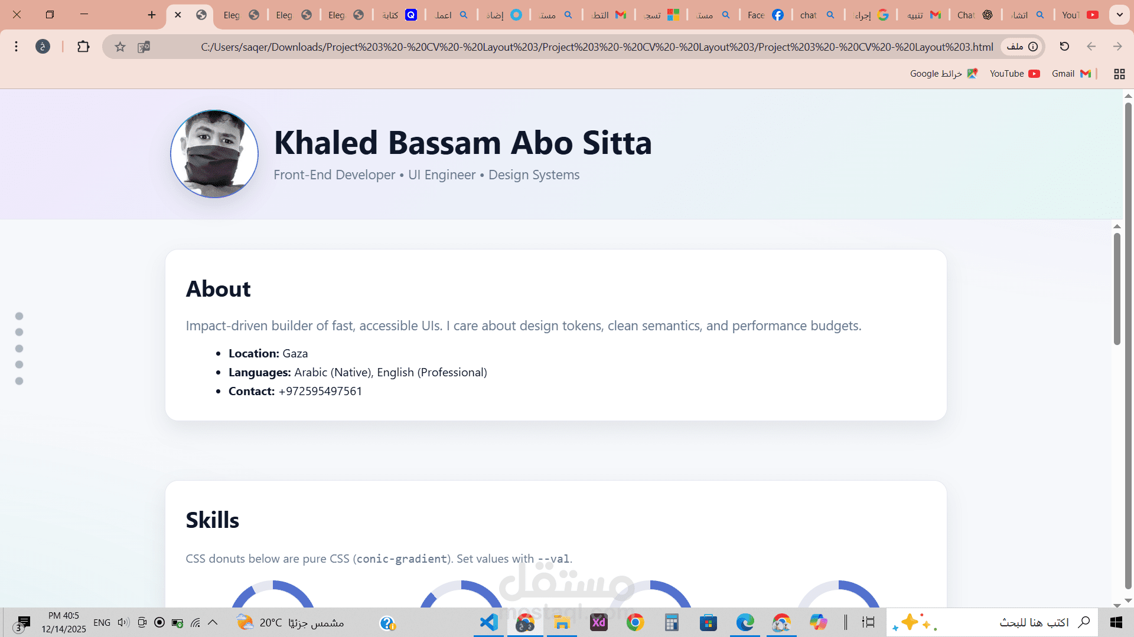This screenshot has height=637, width=1134.
Task: Select the first dot in side navigation
Action: click(x=19, y=316)
